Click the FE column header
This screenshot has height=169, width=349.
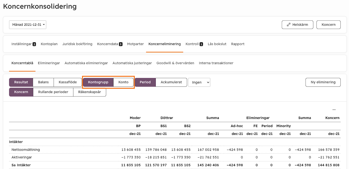click(256, 126)
